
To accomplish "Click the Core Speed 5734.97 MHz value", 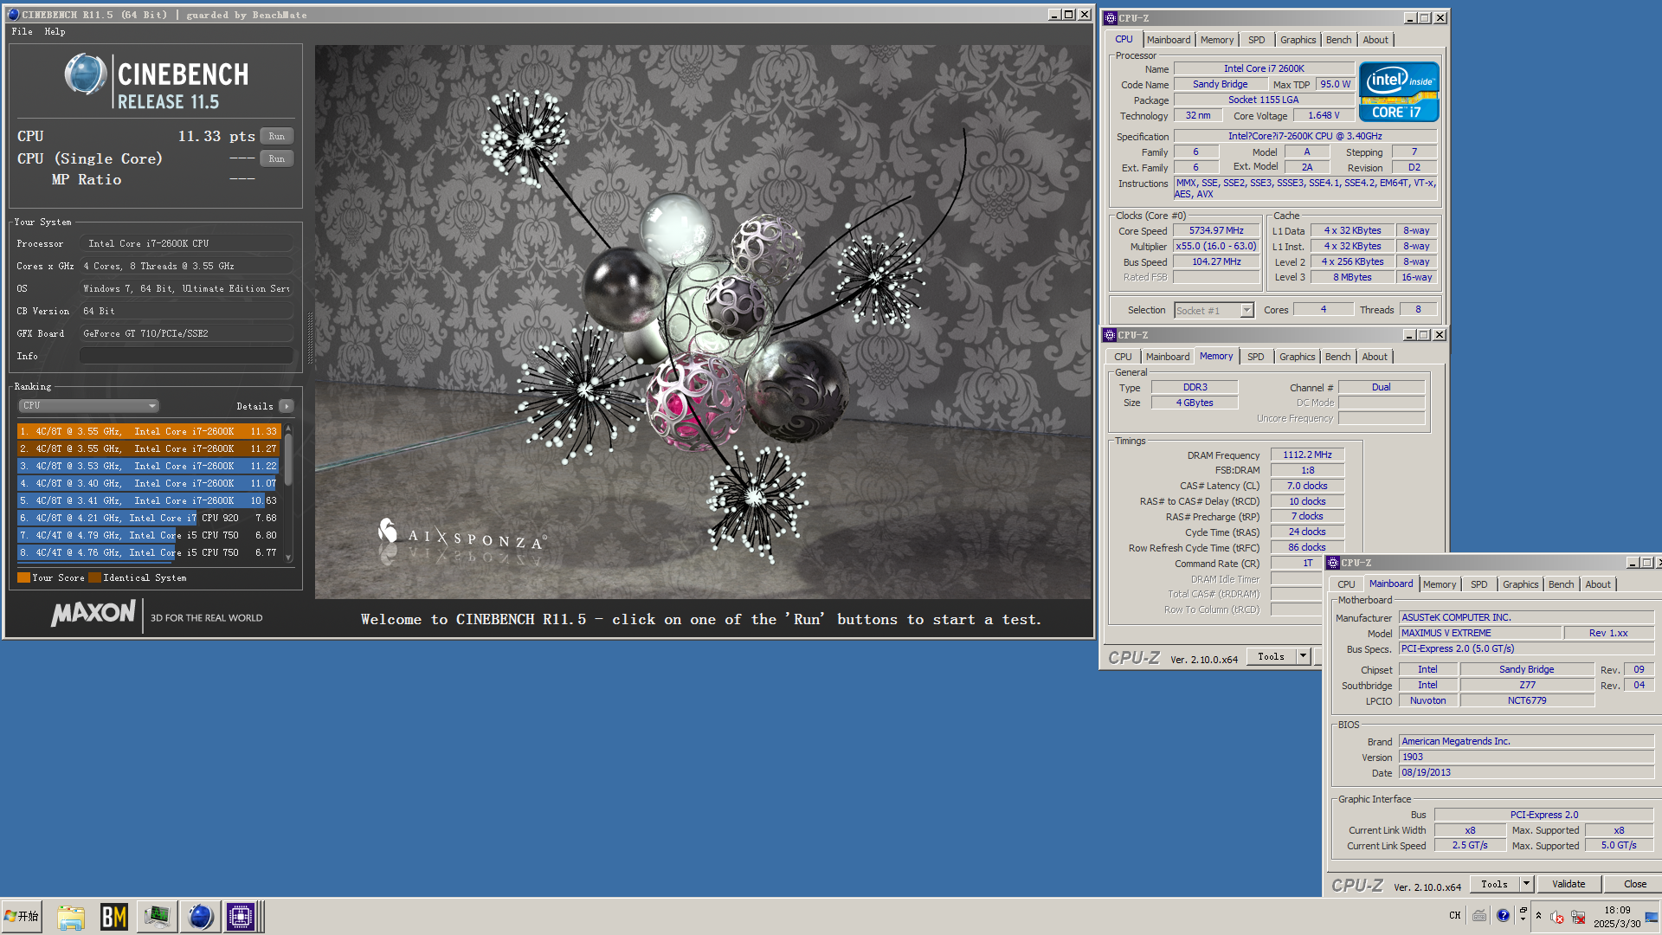I will click(1216, 231).
